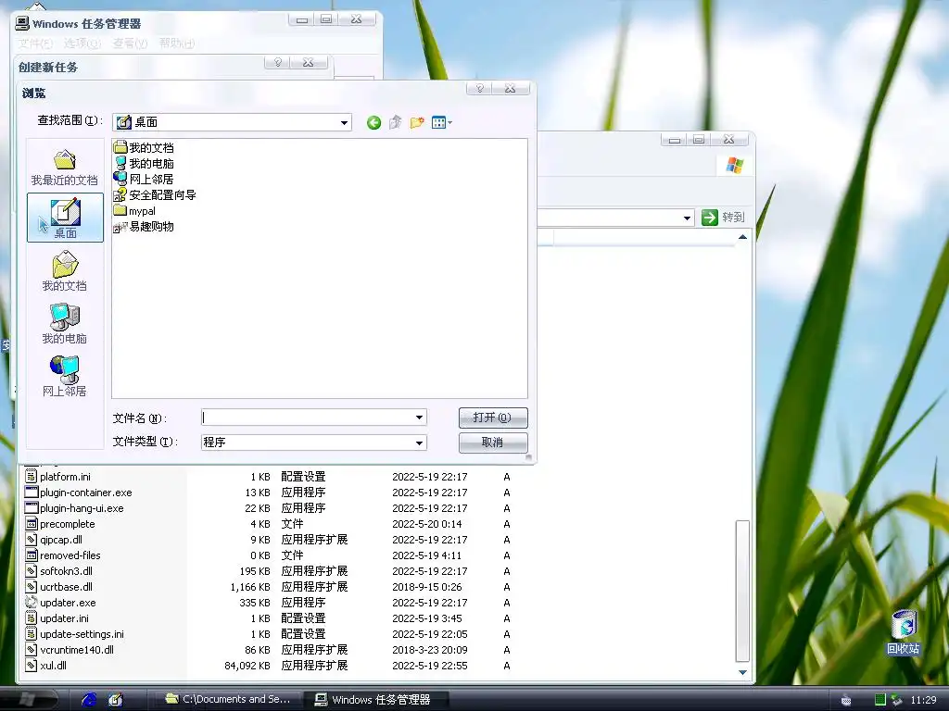Expand the 文件名 dropdown arrow
Screen dimensions: 949x711
coord(419,418)
